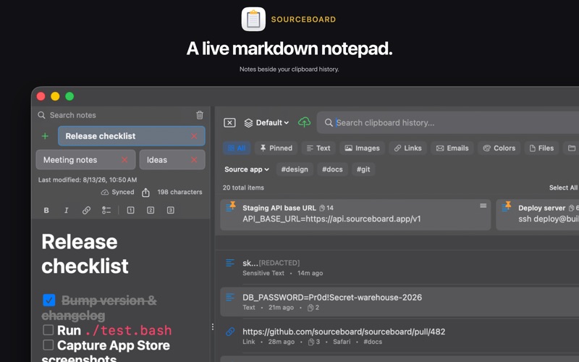Click the link icon of GitHub pull item

coord(230,332)
